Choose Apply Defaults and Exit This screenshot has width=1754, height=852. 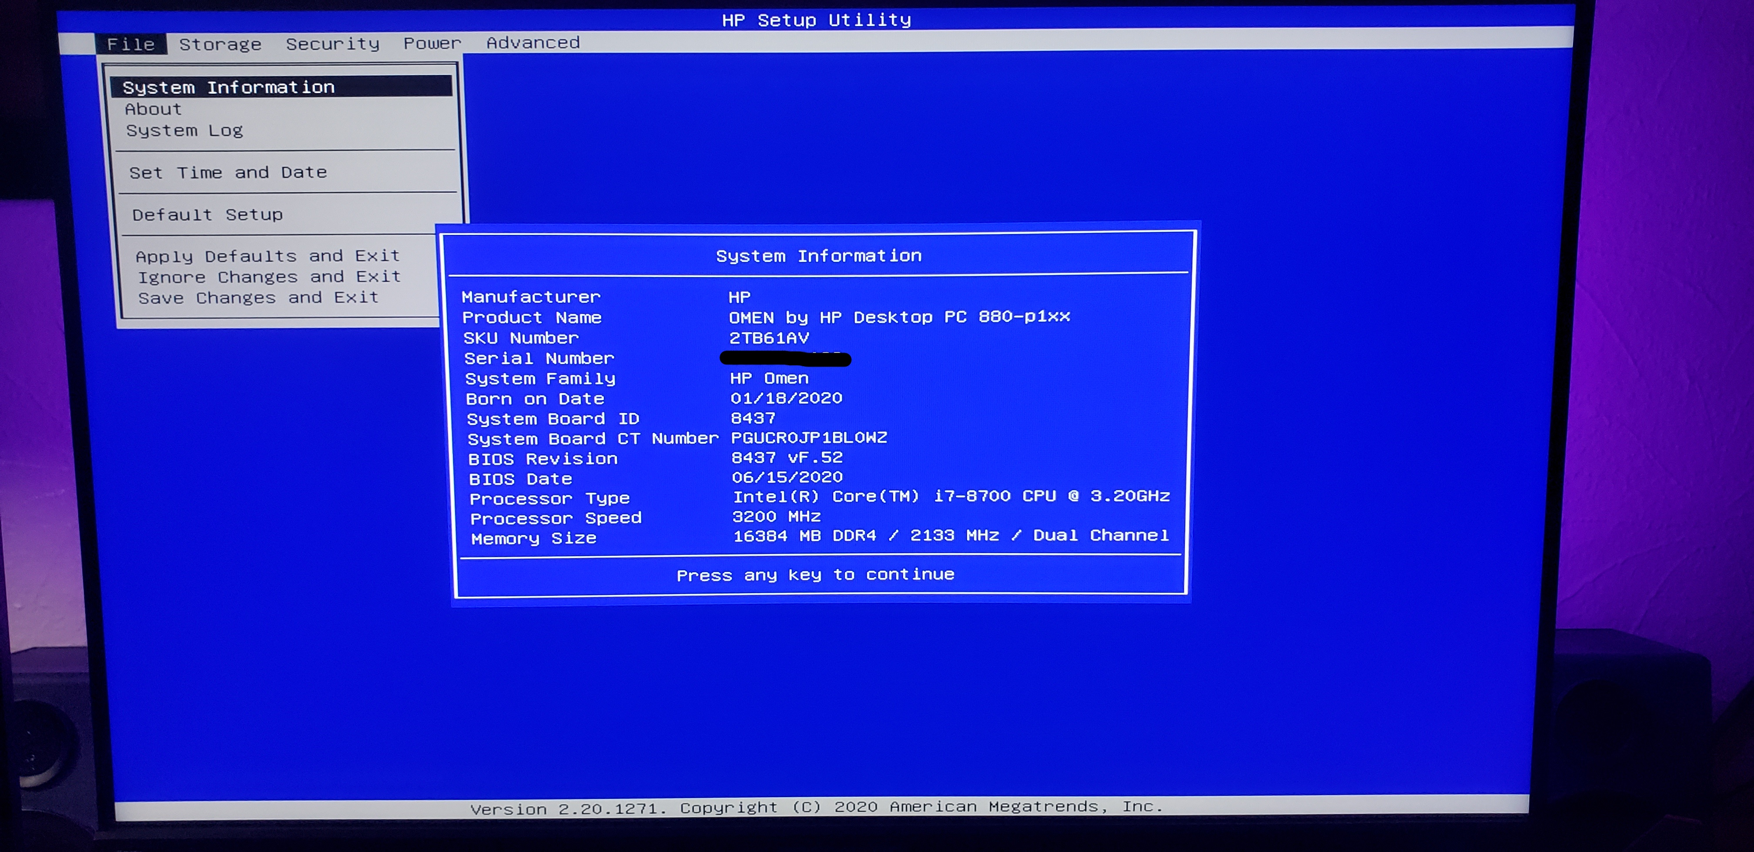tap(268, 256)
